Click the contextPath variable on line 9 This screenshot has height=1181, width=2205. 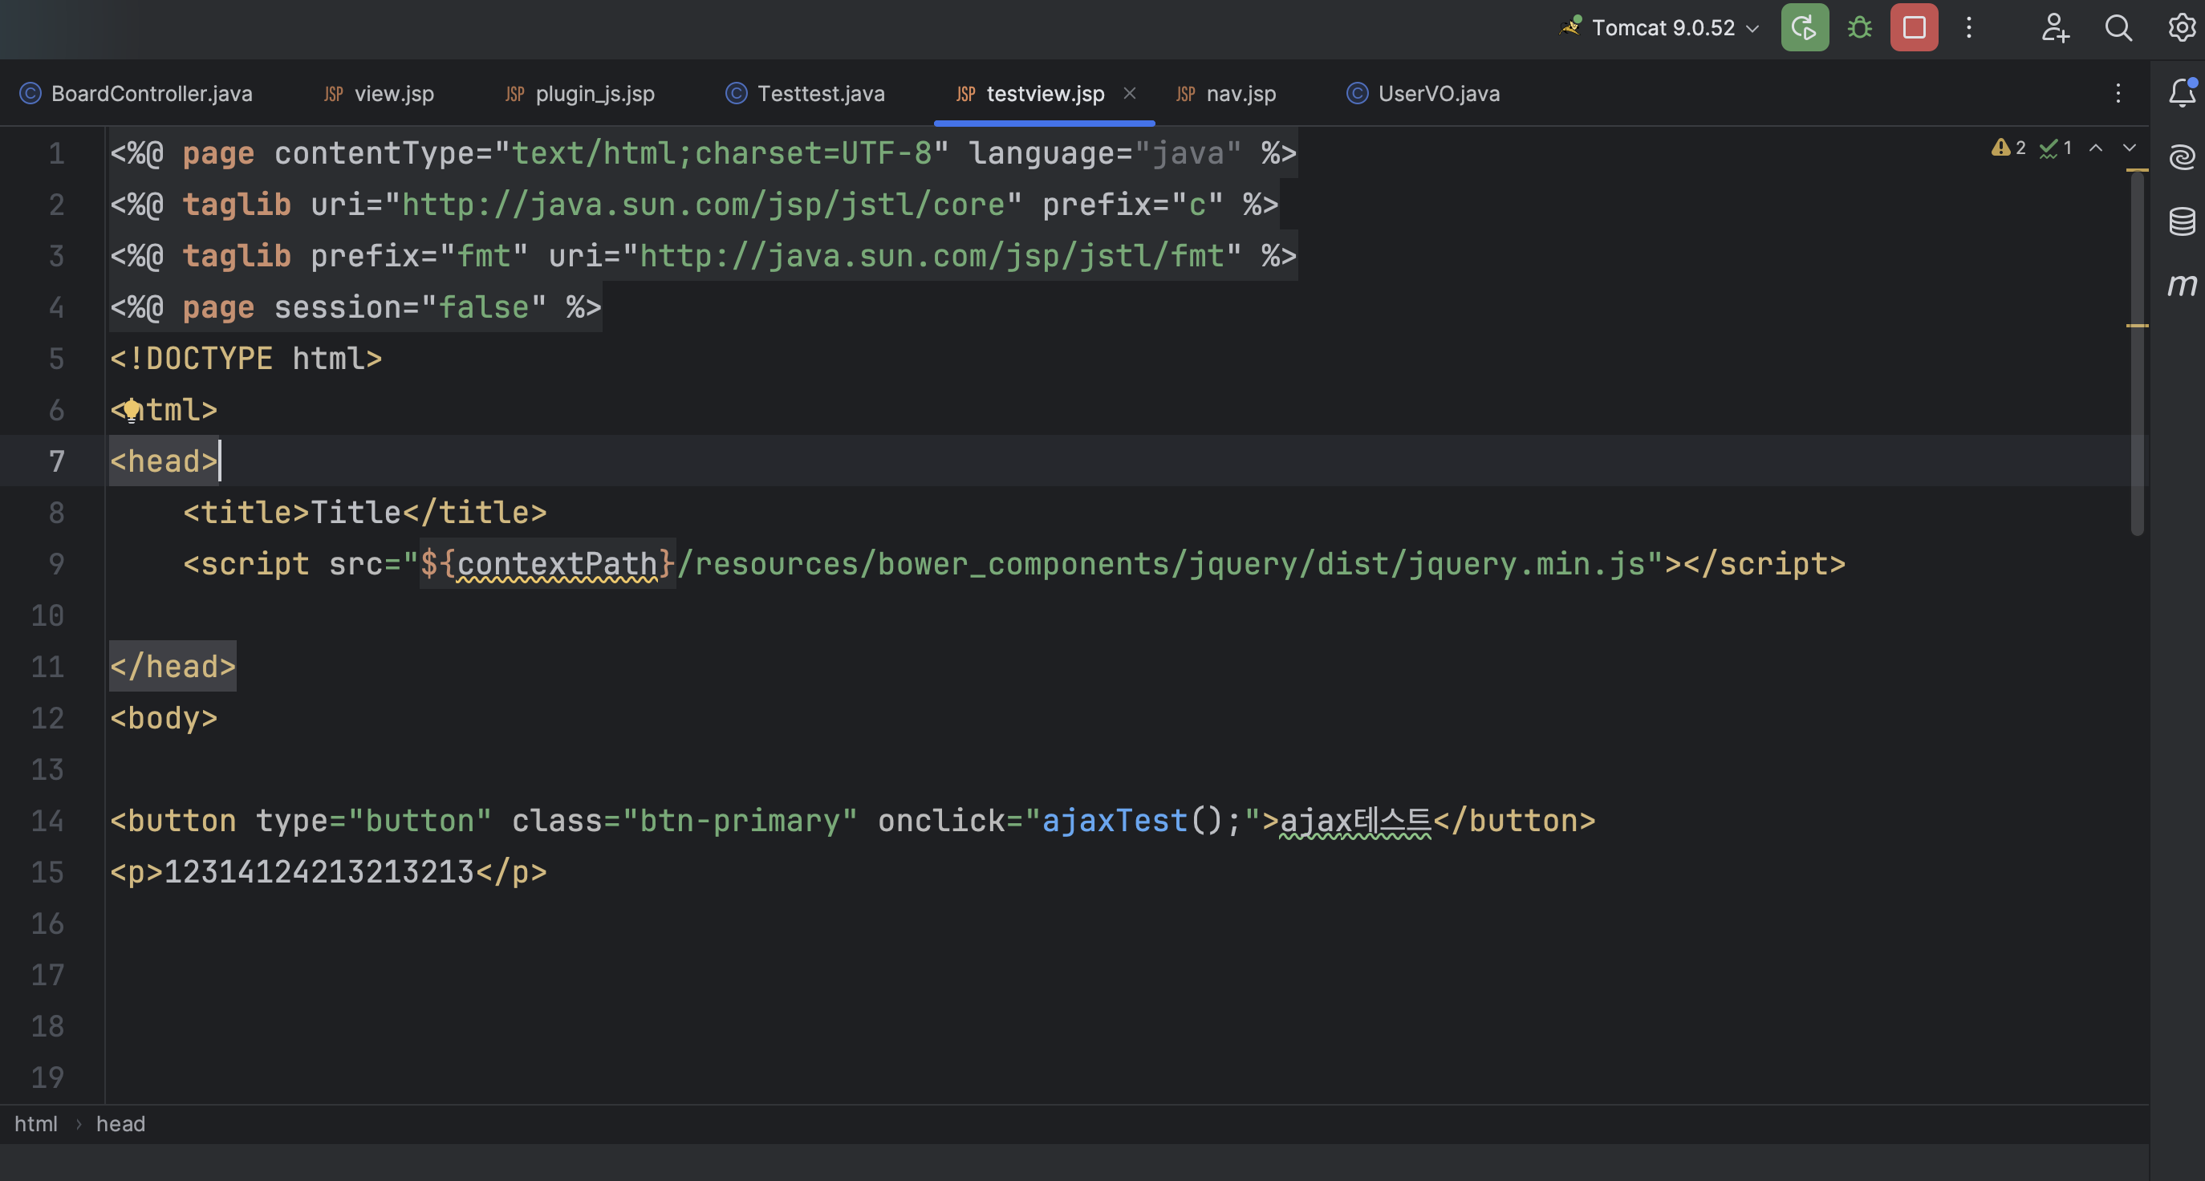tap(557, 564)
